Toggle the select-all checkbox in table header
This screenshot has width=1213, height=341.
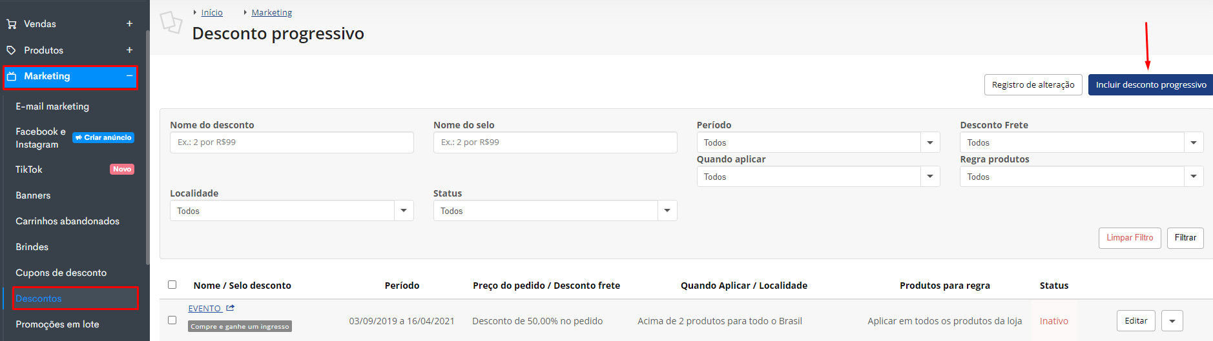172,285
